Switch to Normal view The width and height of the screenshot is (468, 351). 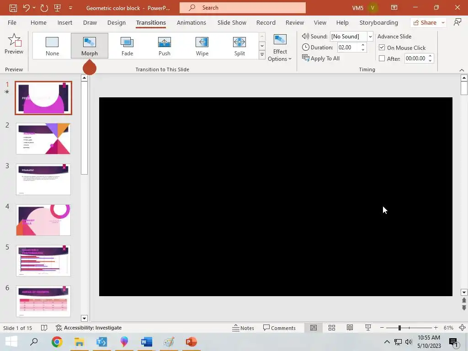click(x=314, y=328)
